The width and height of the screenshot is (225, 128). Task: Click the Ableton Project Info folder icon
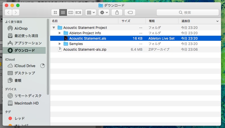pyautogui.click(x=66, y=33)
